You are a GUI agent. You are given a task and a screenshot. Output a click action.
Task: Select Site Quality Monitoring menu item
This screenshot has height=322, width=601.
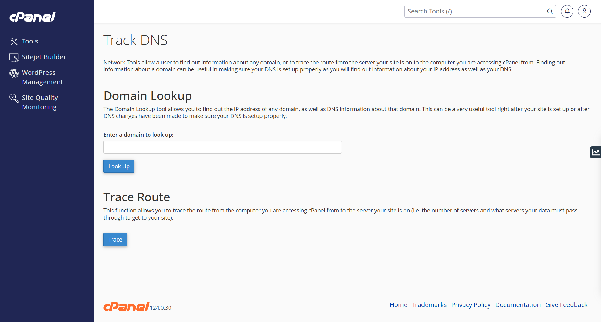(40, 102)
